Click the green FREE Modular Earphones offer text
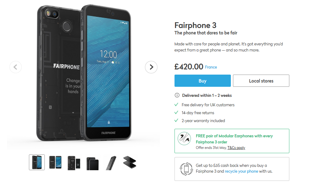 [x=234, y=139]
